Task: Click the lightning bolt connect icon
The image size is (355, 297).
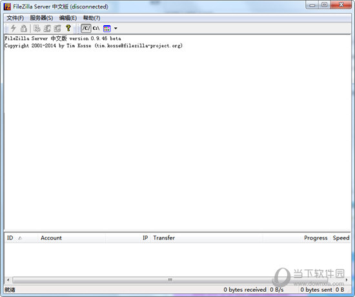Action: [14, 28]
